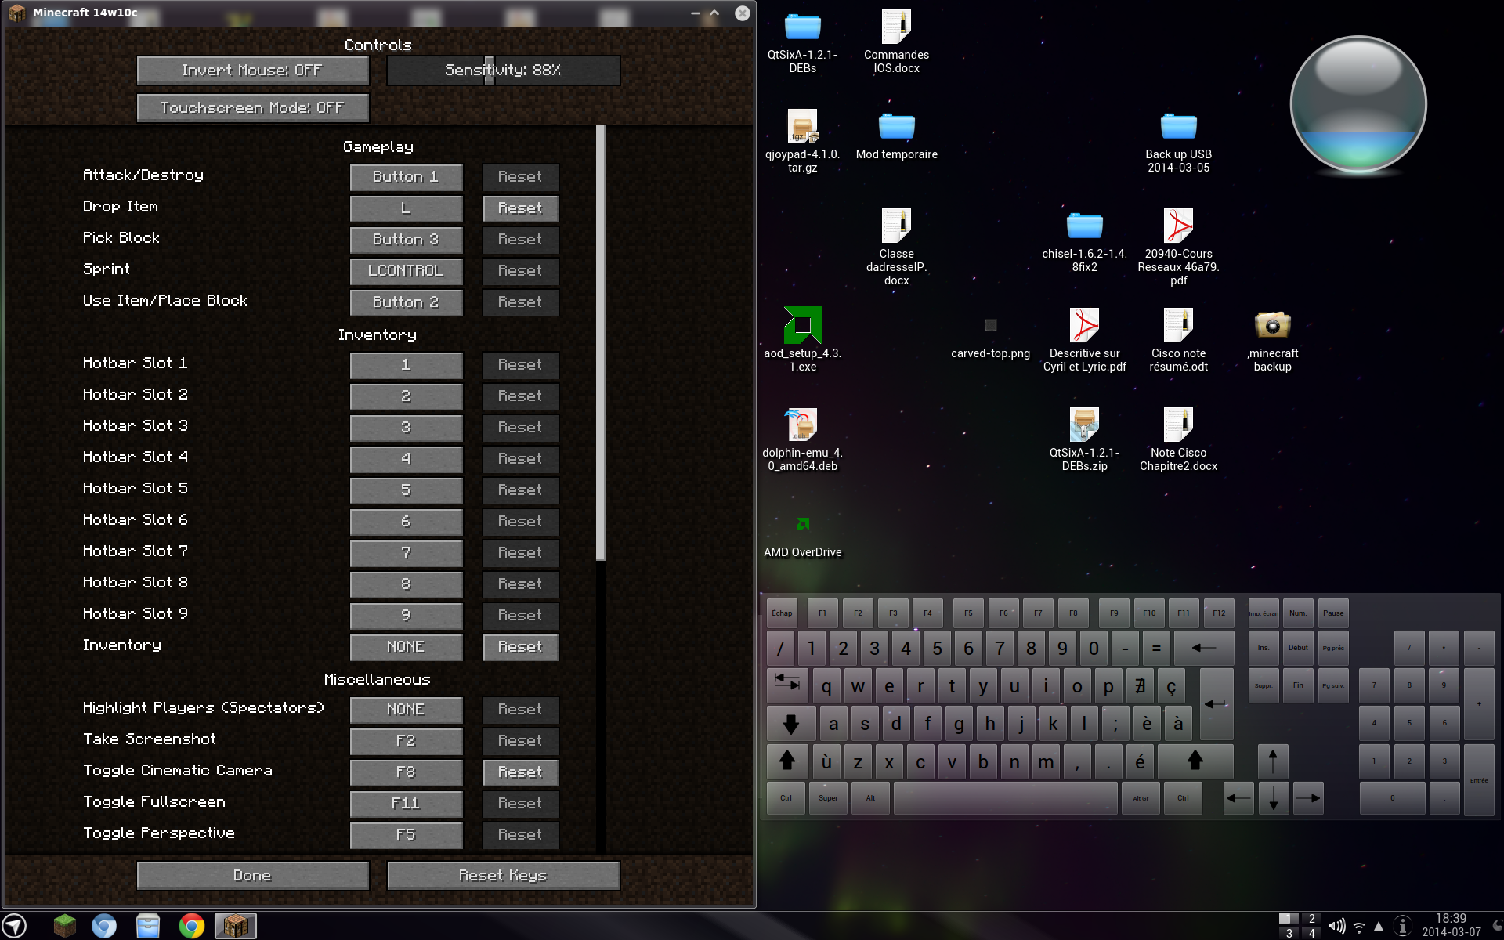Screen dimensions: 1504x940
Task: Switch to virtual desktop 4
Action: point(1311,933)
